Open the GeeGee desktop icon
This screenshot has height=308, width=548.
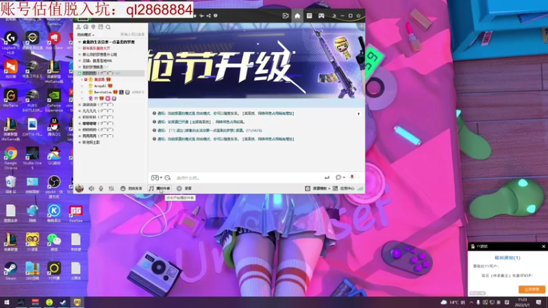pyautogui.click(x=75, y=214)
